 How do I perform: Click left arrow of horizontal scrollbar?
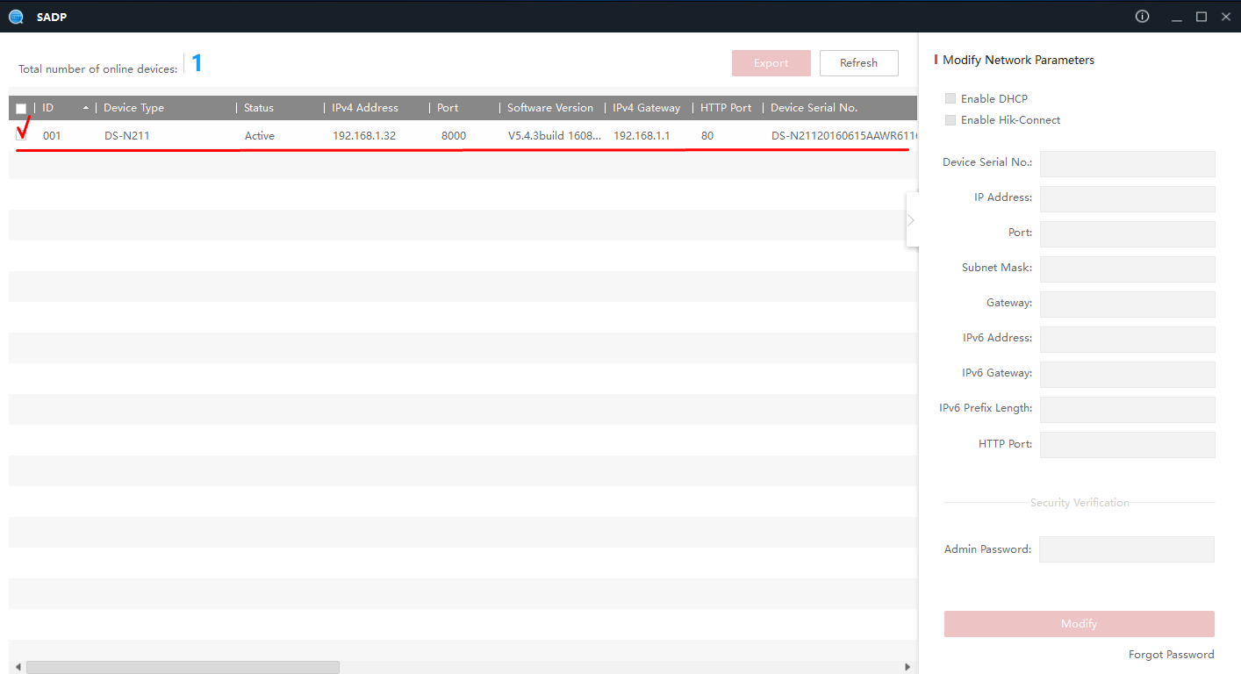(x=18, y=667)
